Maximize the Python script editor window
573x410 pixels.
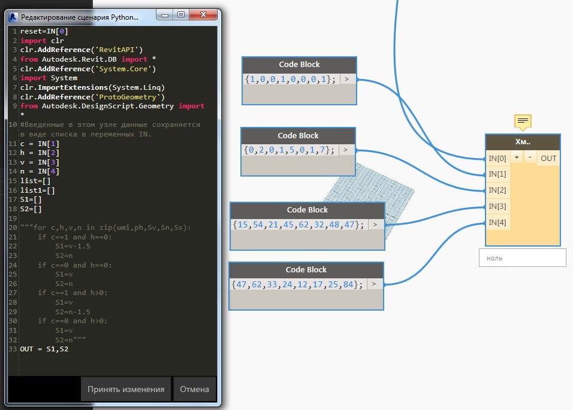coord(180,16)
